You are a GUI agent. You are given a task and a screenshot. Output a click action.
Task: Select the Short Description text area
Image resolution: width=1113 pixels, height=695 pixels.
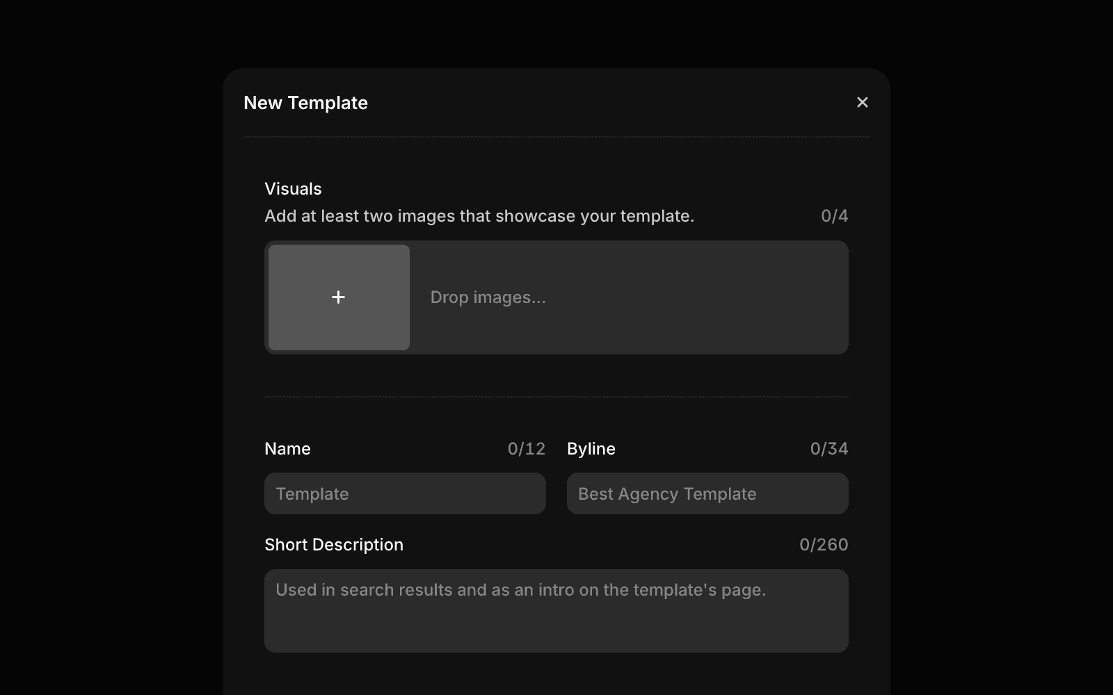(x=556, y=610)
